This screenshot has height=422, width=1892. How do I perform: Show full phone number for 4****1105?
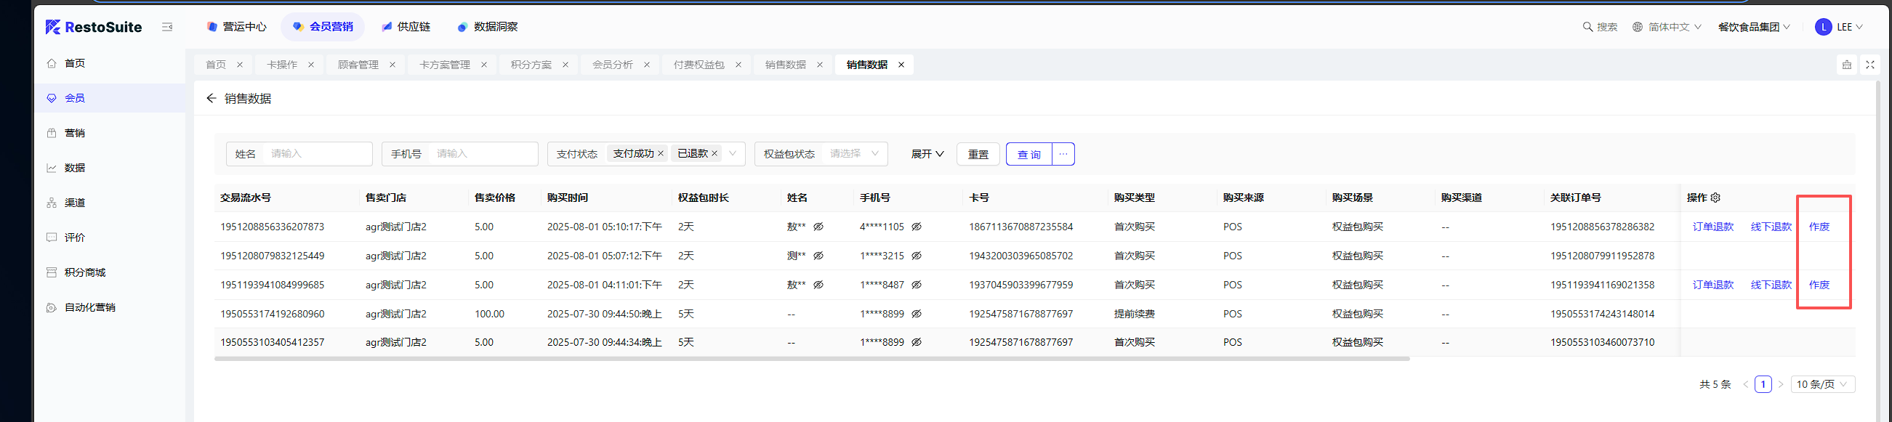917,227
